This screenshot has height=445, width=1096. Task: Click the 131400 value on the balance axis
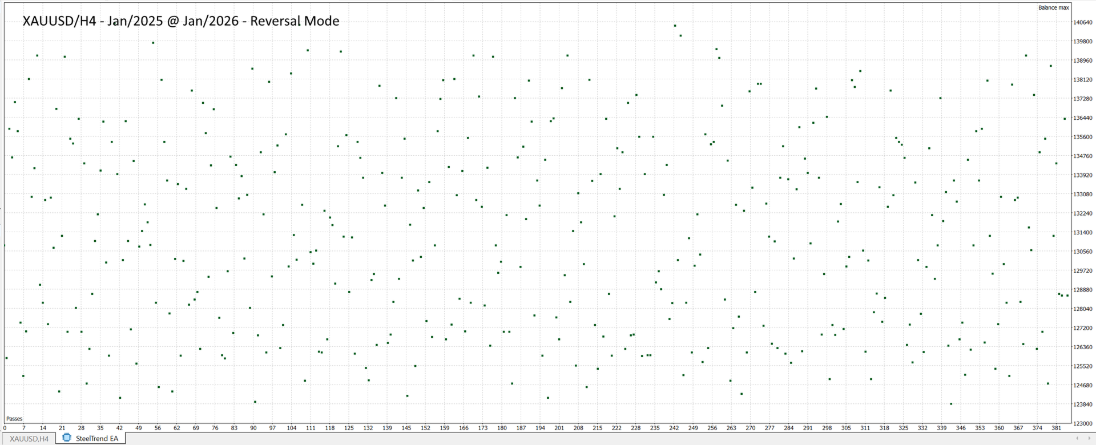pos(1083,233)
